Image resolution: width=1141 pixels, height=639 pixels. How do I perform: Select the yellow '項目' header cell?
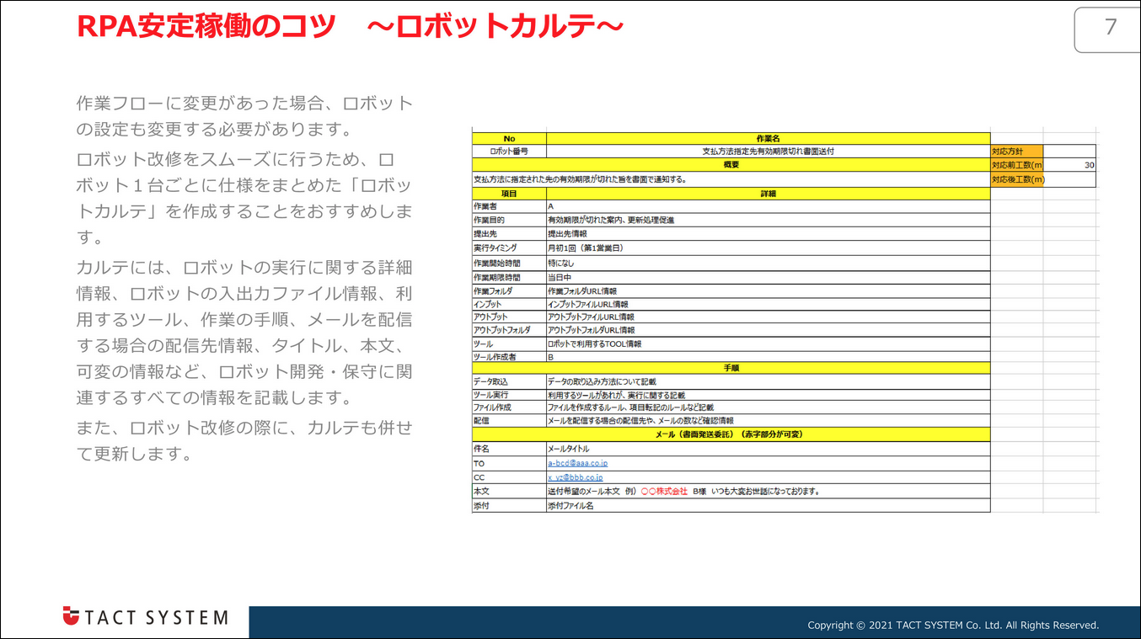point(509,194)
